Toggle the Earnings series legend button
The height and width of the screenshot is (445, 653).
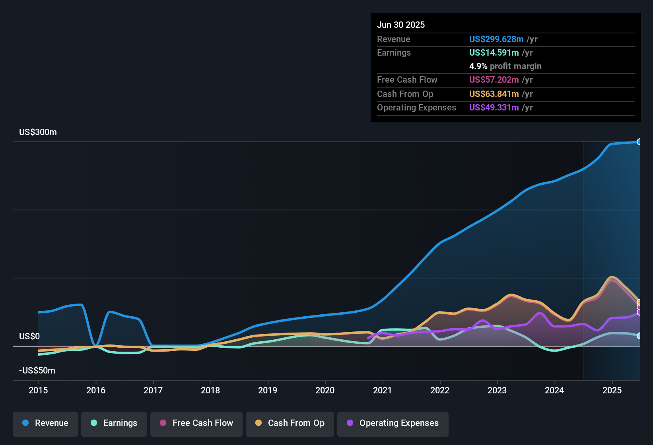coord(114,423)
